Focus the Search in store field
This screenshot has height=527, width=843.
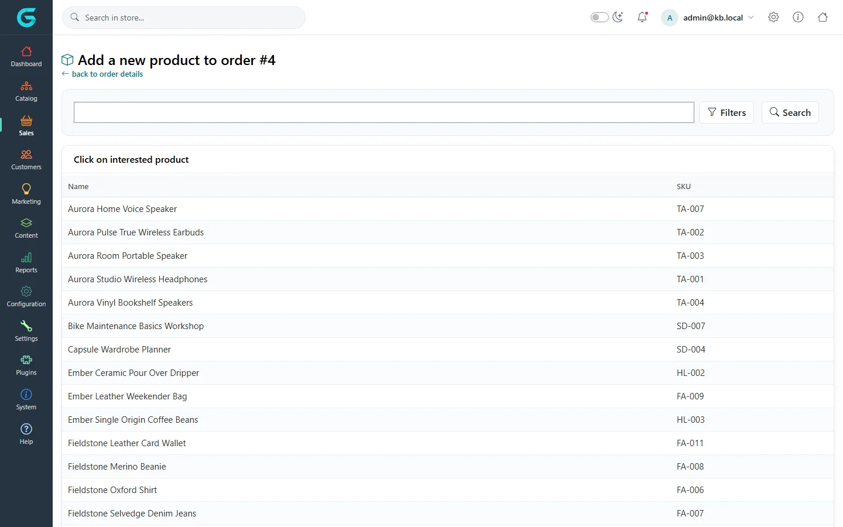pos(184,18)
